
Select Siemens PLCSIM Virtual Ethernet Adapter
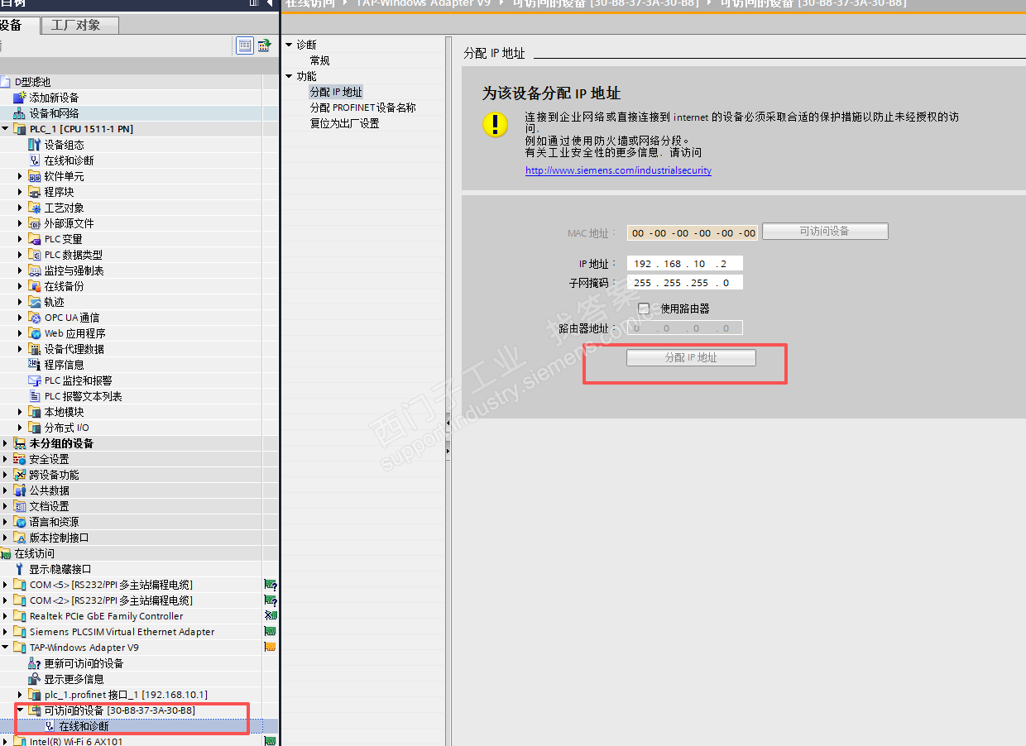click(122, 632)
